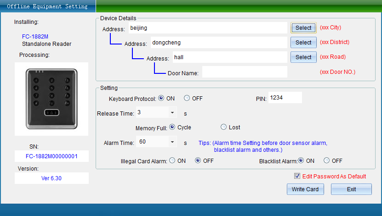Screen dimensions: 382x216
Task: Click the Exit button
Action: click(351, 189)
